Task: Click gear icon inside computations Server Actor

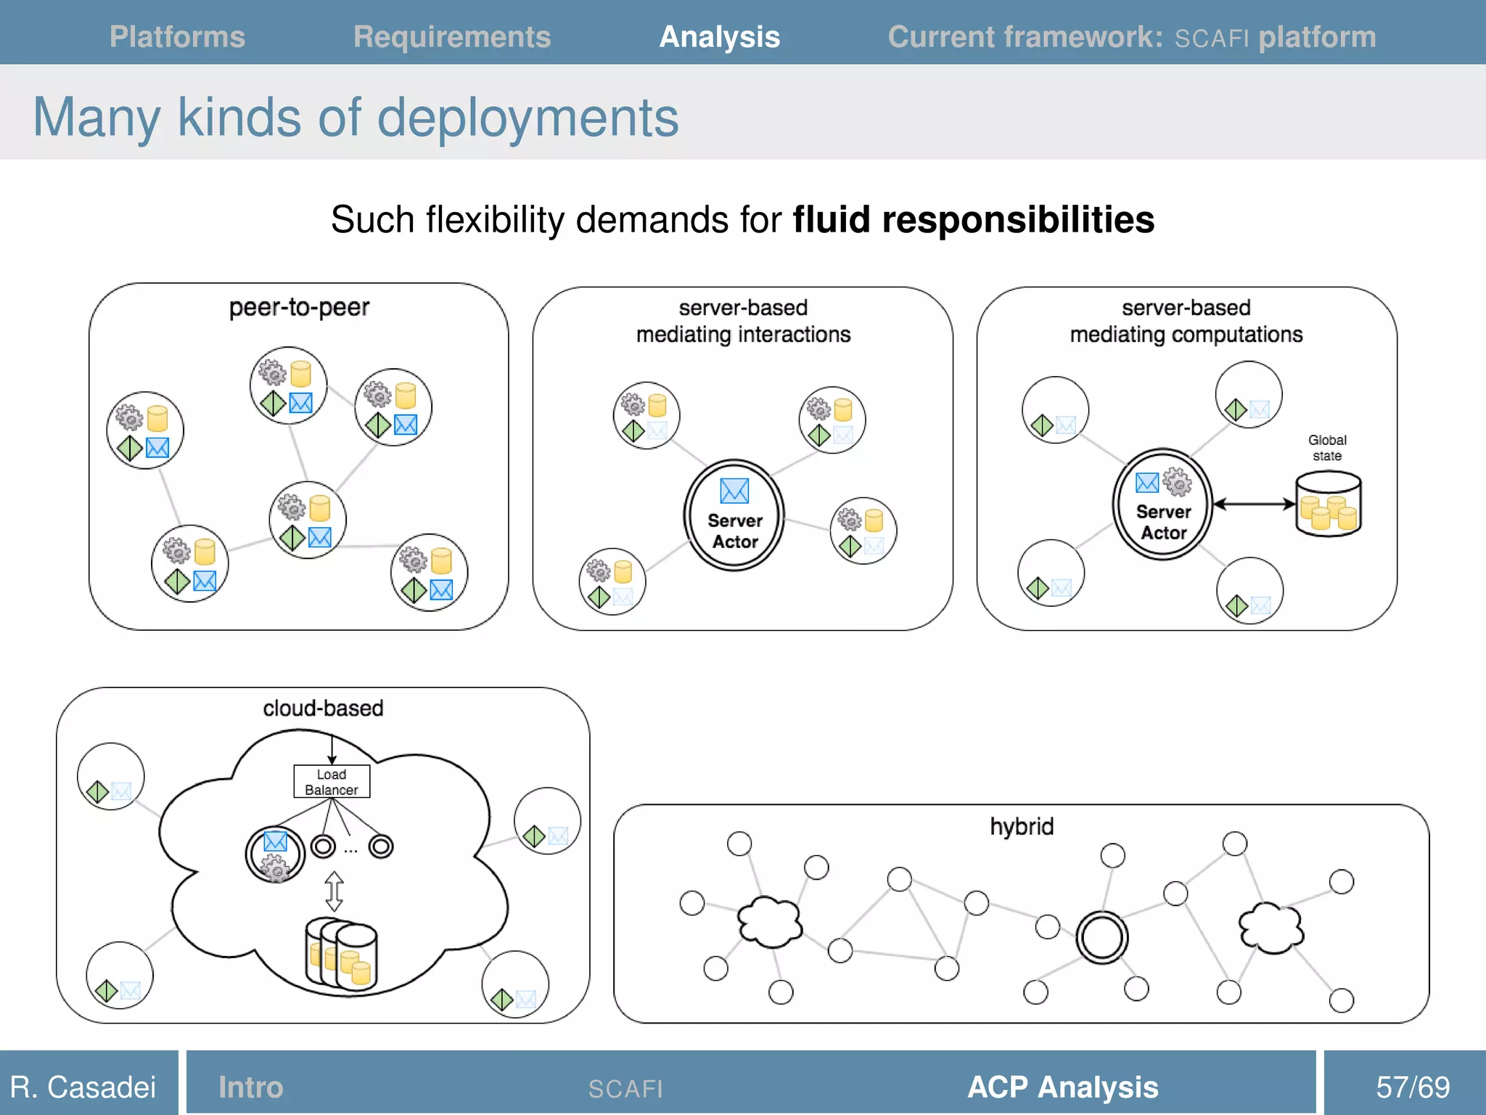Action: pyautogui.click(x=1177, y=482)
